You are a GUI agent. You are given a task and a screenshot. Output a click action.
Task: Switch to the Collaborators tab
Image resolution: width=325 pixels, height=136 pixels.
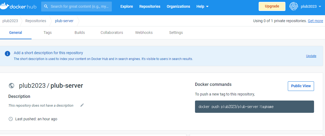point(112,33)
